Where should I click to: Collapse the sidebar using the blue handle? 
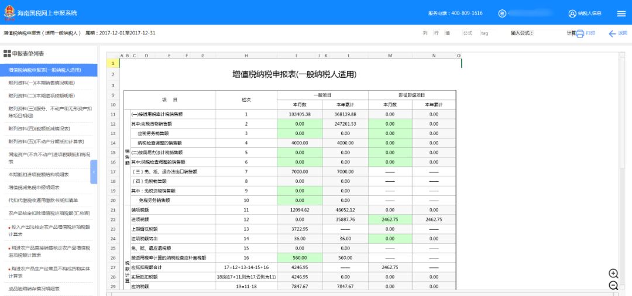coord(94,172)
